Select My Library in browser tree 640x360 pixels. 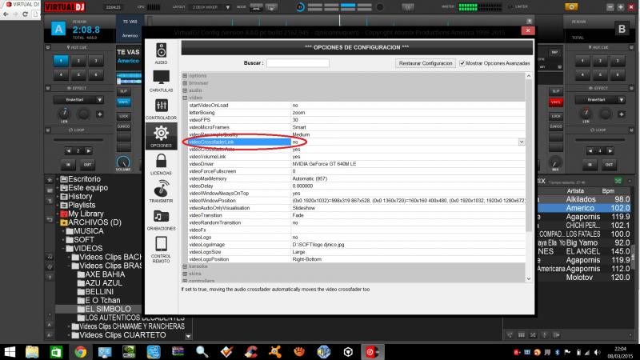86,214
